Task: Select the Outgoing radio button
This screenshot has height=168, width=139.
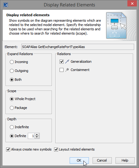Action: (x=12, y=71)
